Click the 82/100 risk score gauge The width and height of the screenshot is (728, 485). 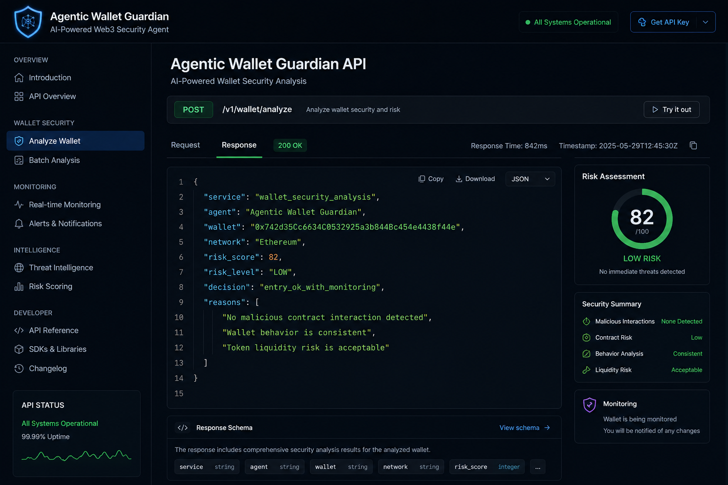pos(642,219)
